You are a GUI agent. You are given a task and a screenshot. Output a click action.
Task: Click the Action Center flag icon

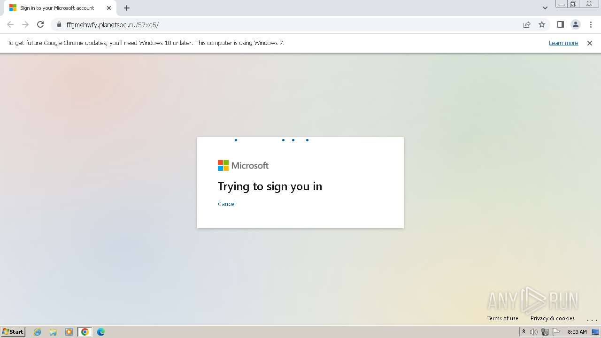tap(556, 332)
